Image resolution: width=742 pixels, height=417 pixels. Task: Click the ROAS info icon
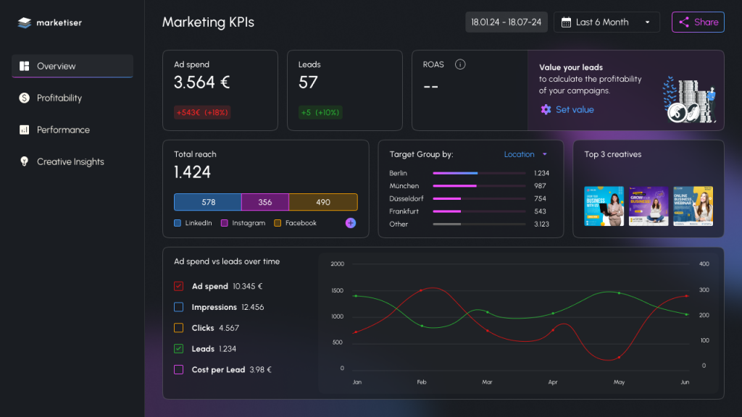(x=459, y=64)
